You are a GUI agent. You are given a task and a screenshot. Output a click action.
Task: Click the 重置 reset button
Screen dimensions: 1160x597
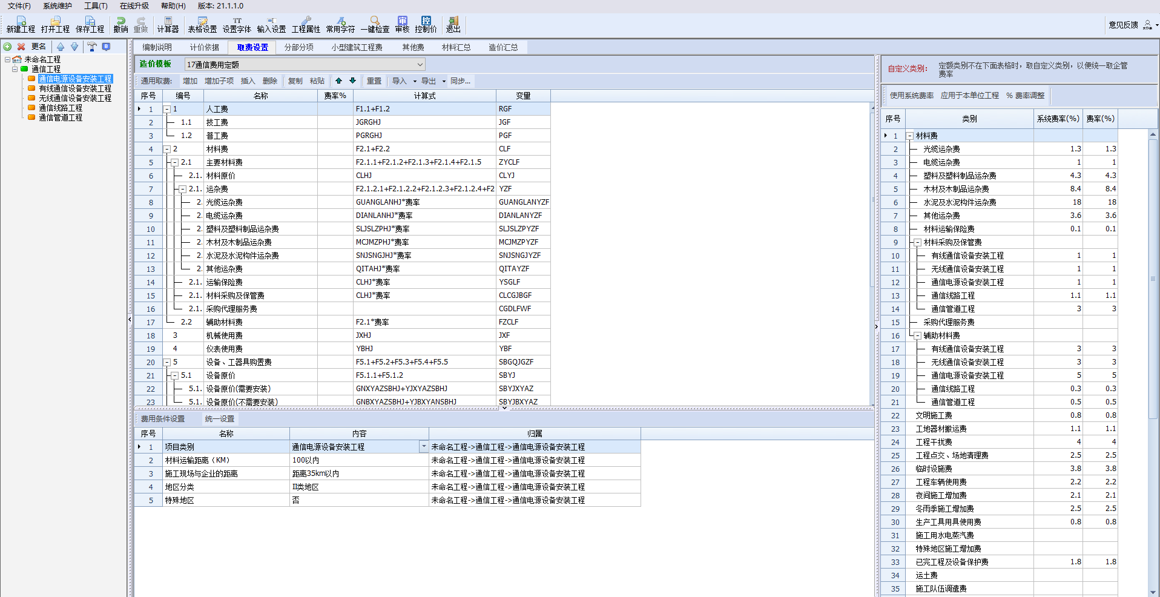pos(374,81)
